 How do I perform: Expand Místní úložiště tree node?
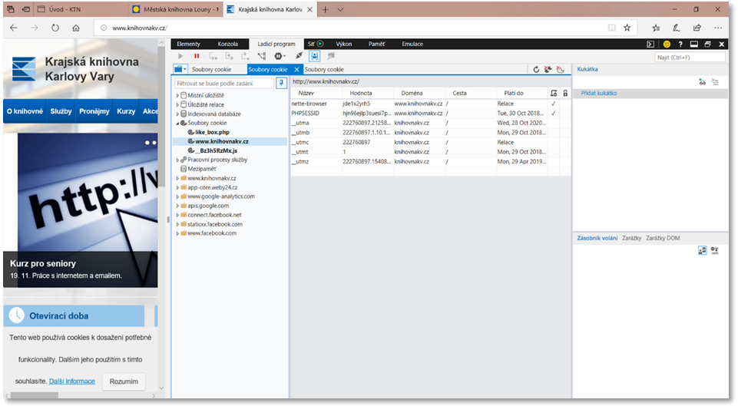coord(177,95)
